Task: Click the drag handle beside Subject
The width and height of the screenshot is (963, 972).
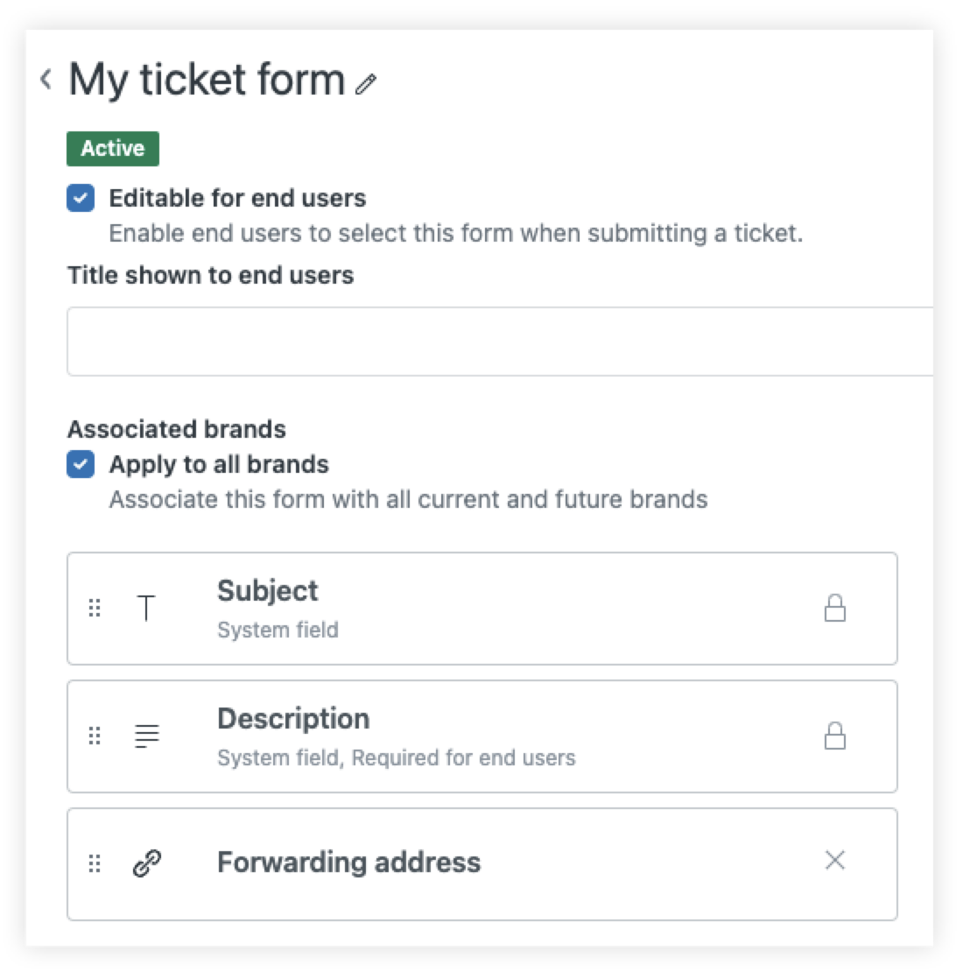Action: [95, 608]
